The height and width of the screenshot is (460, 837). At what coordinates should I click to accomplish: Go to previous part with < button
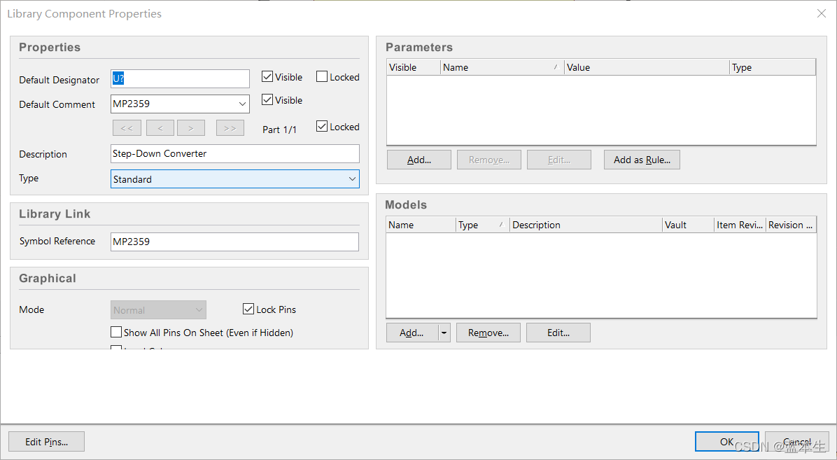click(x=160, y=128)
